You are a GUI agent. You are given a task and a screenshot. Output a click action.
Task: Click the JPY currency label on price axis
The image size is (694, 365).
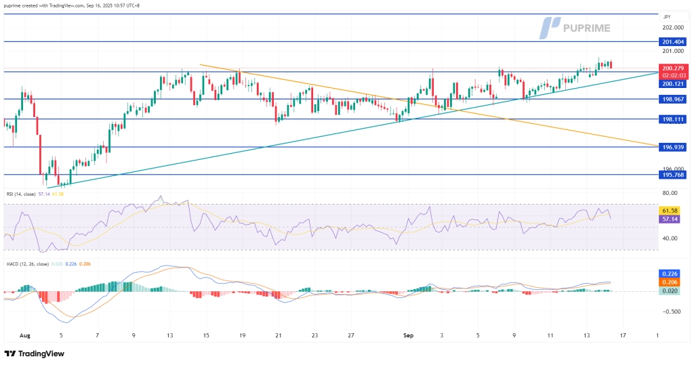pos(667,16)
